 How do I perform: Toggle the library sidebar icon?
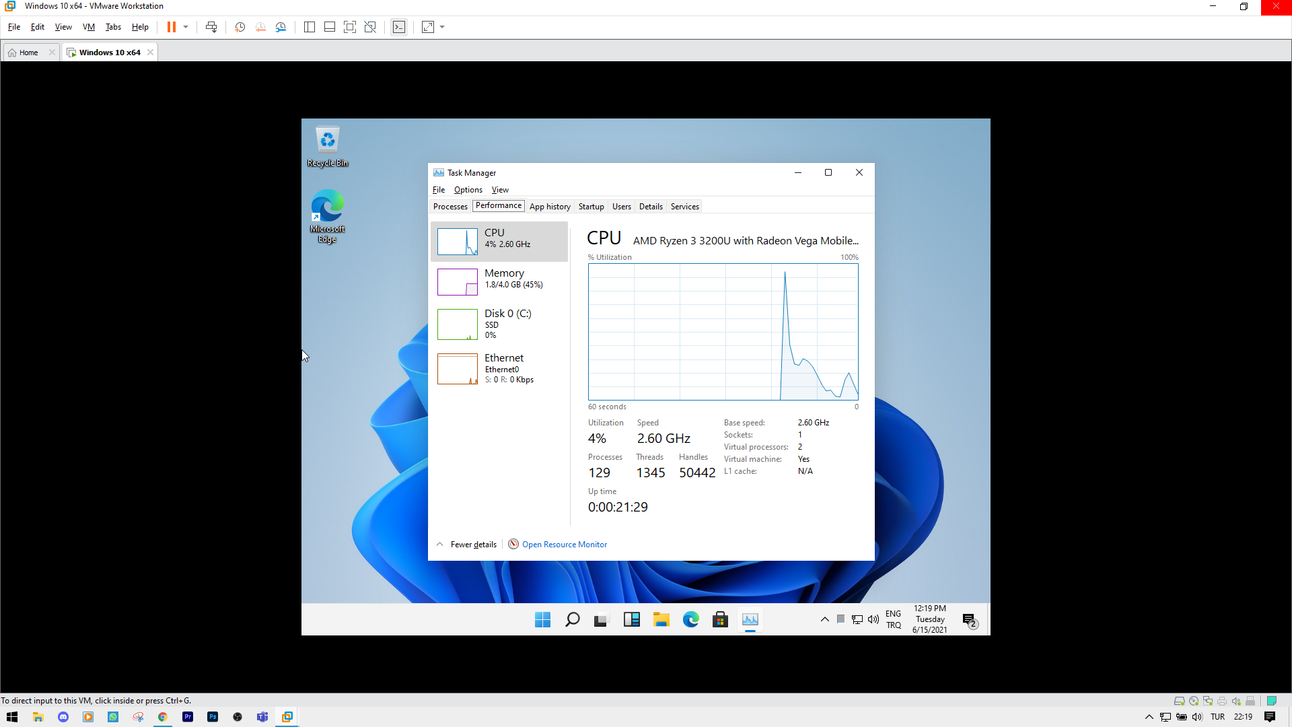[x=310, y=27]
